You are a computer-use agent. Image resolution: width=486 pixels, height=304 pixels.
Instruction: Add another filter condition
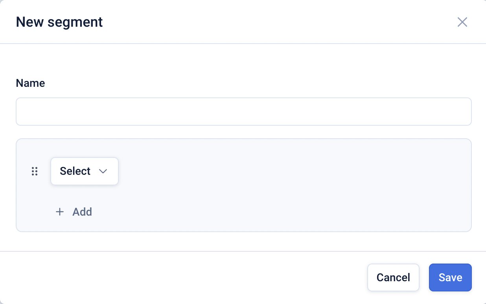[x=74, y=212]
